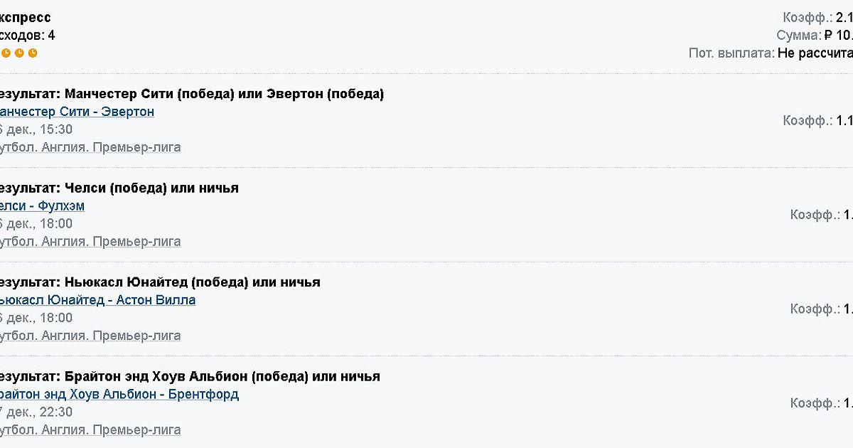
Task: Select the Челси win or draw outcome title
Action: pos(118,188)
